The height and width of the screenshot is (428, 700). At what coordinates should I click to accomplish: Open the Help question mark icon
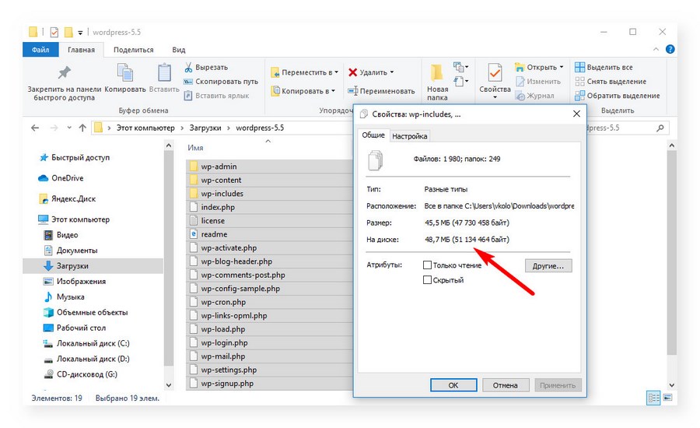click(x=670, y=49)
